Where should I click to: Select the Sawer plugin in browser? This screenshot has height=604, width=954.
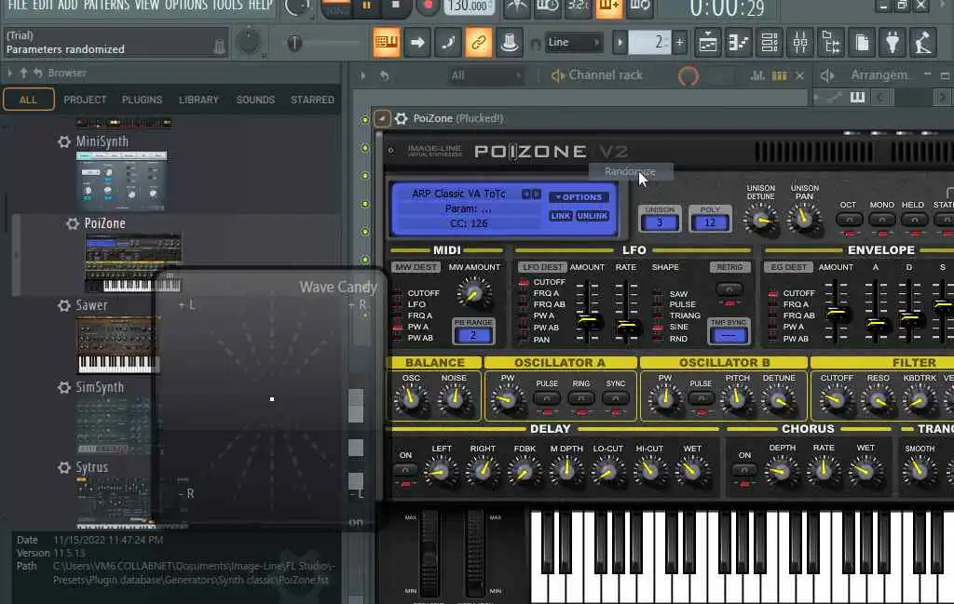[x=91, y=305]
